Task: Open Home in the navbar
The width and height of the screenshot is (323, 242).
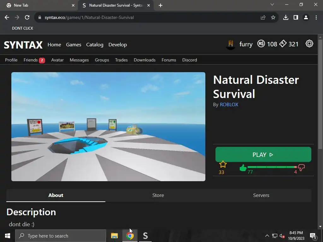Action: 54,45
